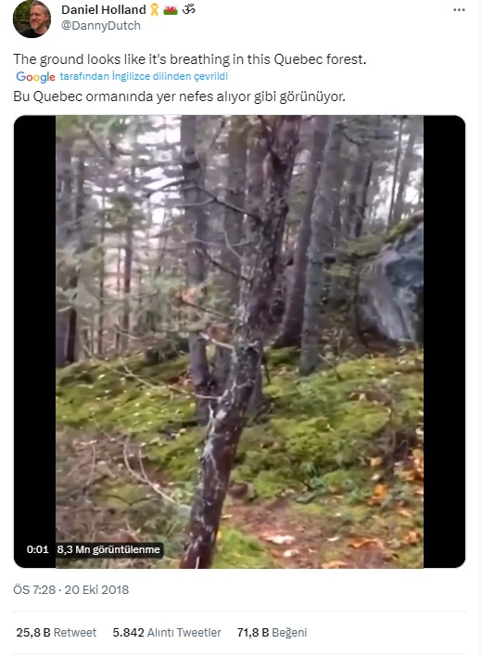Viewport: 482px width, 657px height.
Task: Click the 'tarafından İngilizce dilinden çevrildi' translation link
Action: point(144,76)
